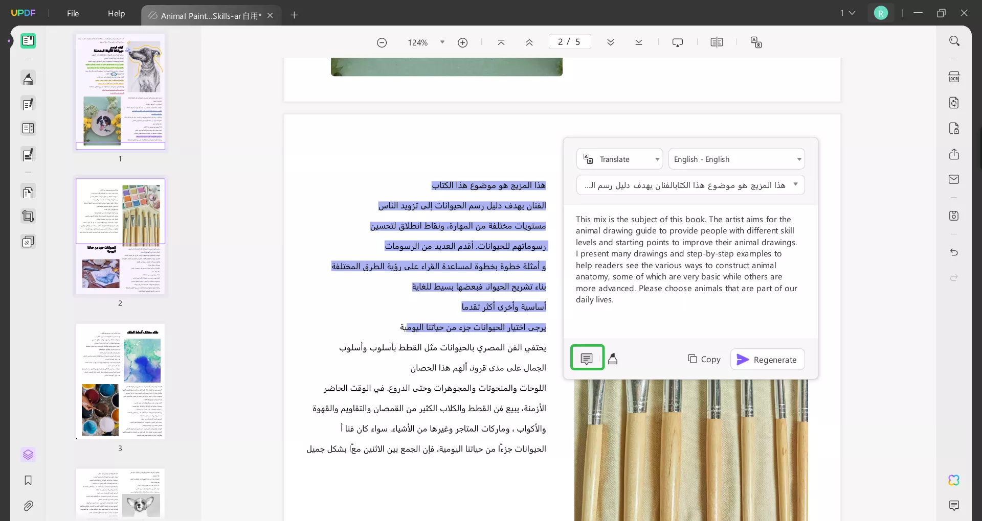
Task: Open the file Attachments panel
Action: (28, 506)
